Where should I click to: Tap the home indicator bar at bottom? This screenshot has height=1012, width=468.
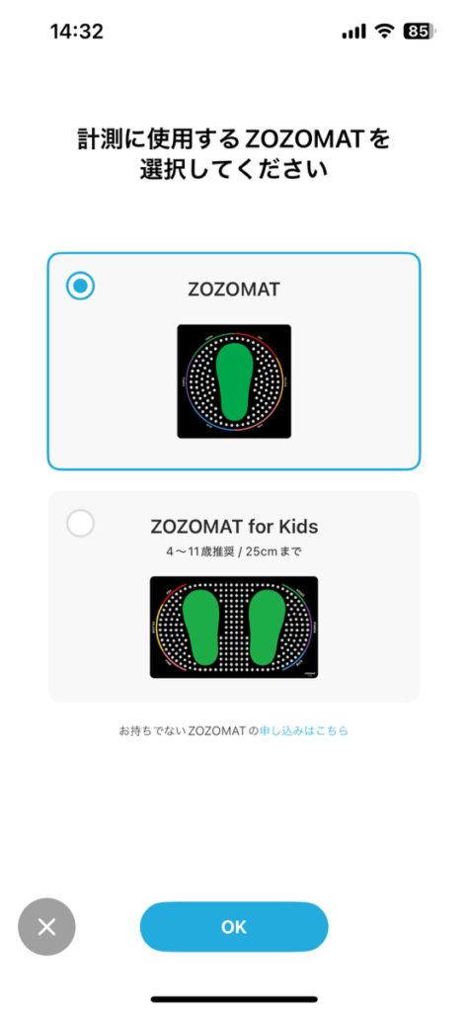pyautogui.click(x=234, y=999)
